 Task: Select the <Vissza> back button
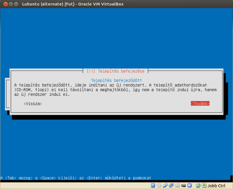(33, 104)
